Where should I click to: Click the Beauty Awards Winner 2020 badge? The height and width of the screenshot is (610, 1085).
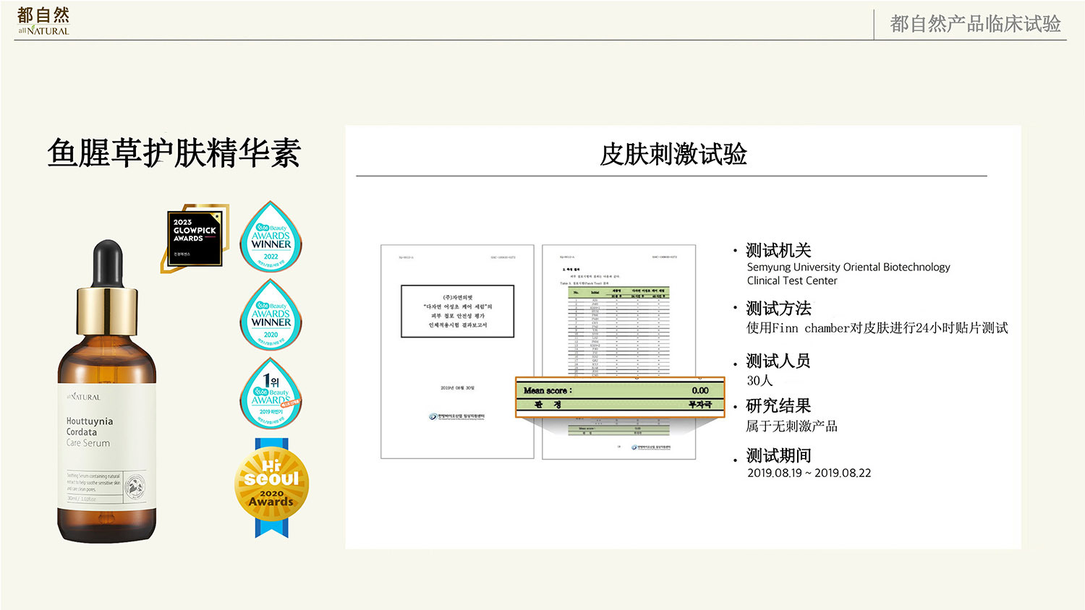(x=271, y=315)
